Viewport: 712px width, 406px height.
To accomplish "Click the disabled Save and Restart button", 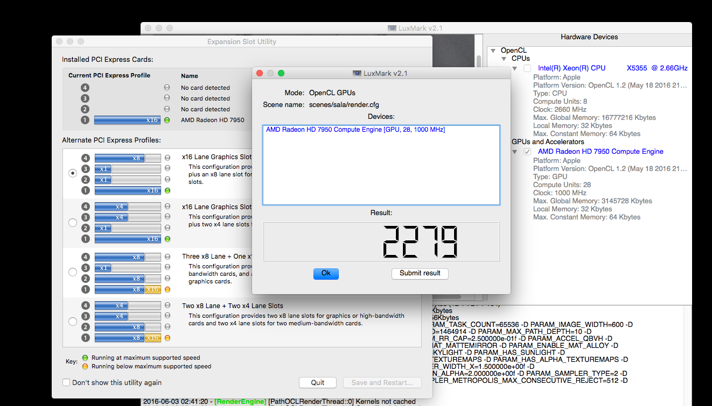I will (x=382, y=382).
